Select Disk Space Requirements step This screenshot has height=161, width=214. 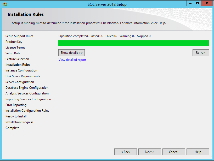click(x=23, y=76)
